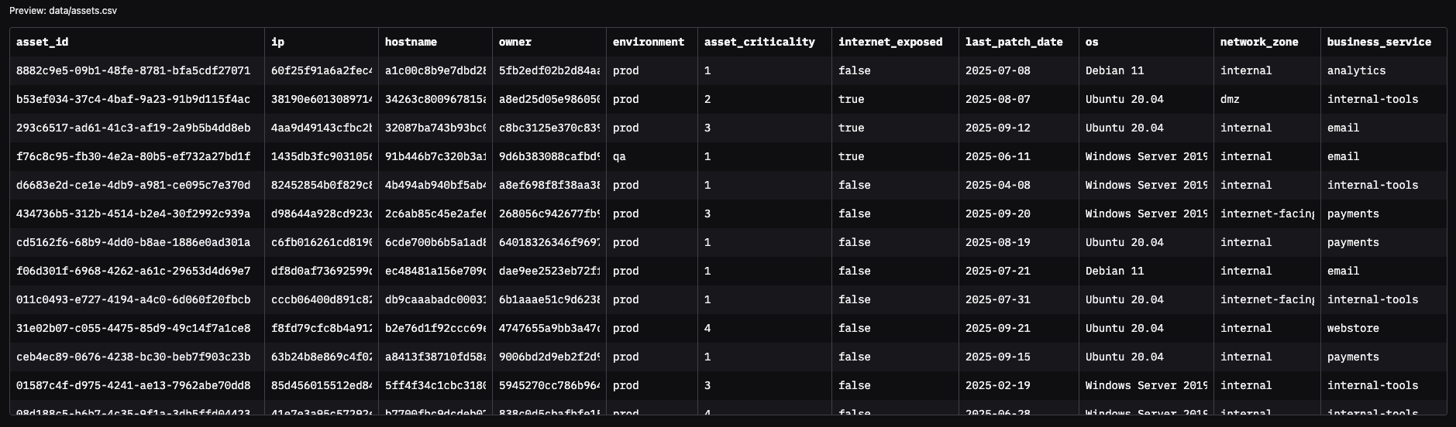Viewport: 1456px width, 427px height.
Task: Click asset ID starting with 8882c9e5
Action: [133, 71]
